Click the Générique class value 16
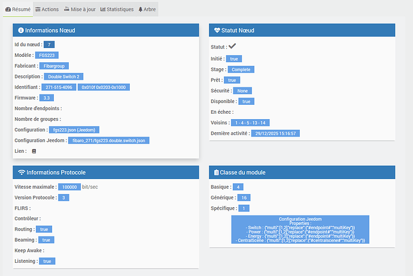The height and width of the screenshot is (276, 413). coord(244,198)
